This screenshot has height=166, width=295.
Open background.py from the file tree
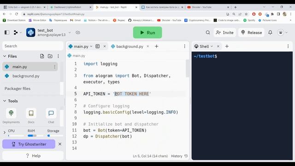coord(30,76)
